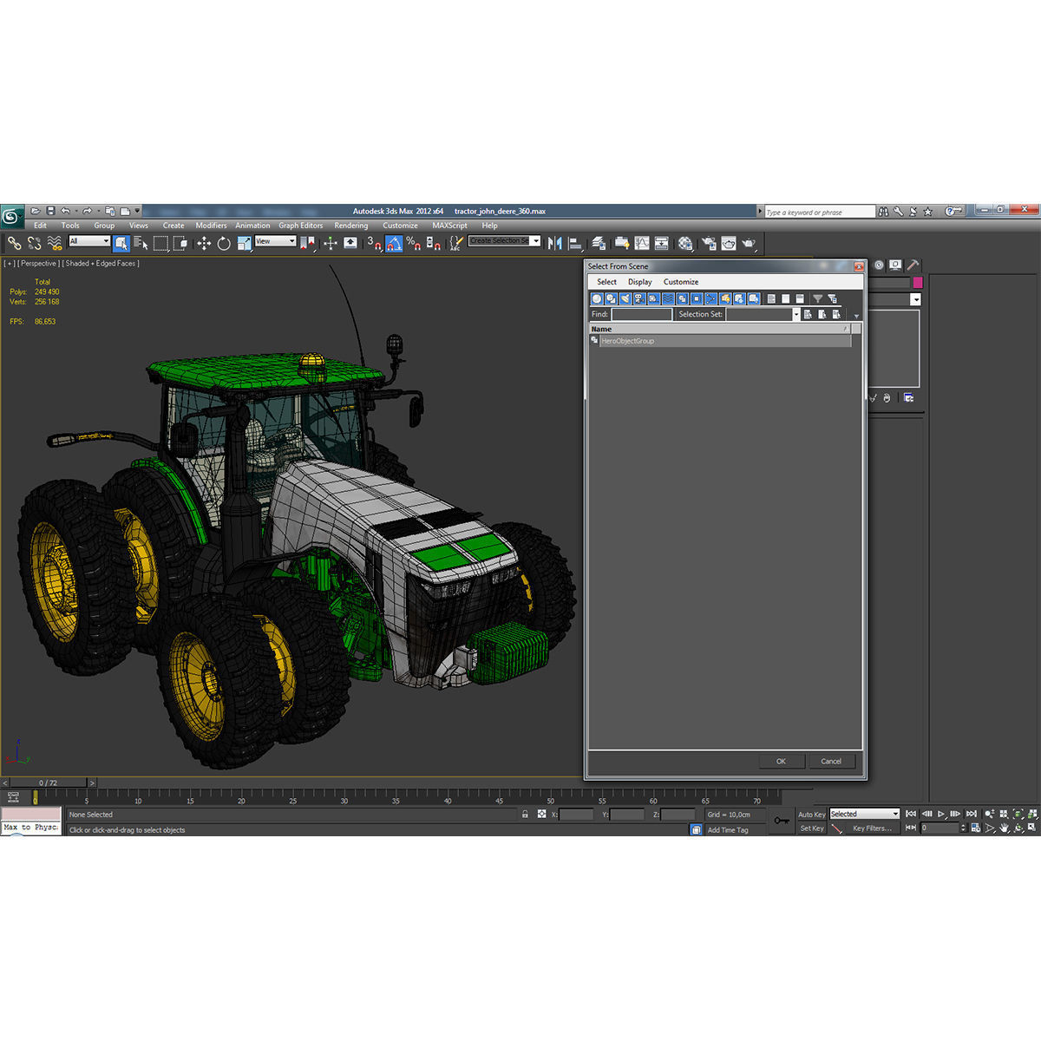Click the time slider 0 / 72 handle
1041x1041 pixels.
(x=48, y=782)
